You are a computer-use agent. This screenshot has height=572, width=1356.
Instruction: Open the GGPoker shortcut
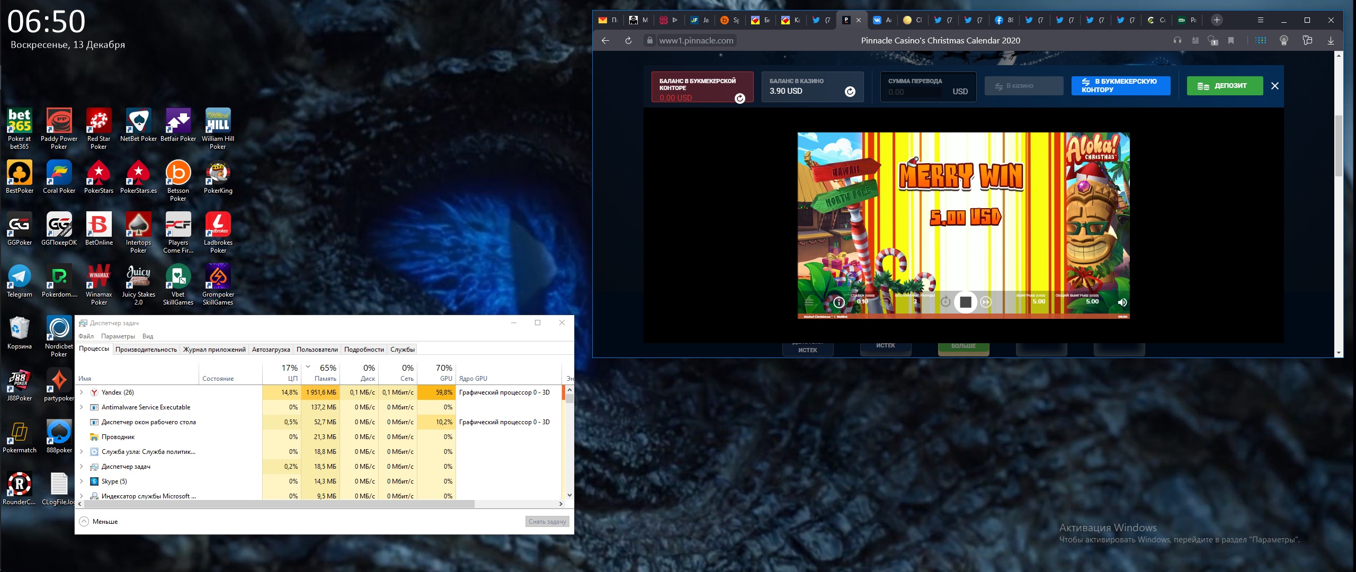pyautogui.click(x=20, y=229)
